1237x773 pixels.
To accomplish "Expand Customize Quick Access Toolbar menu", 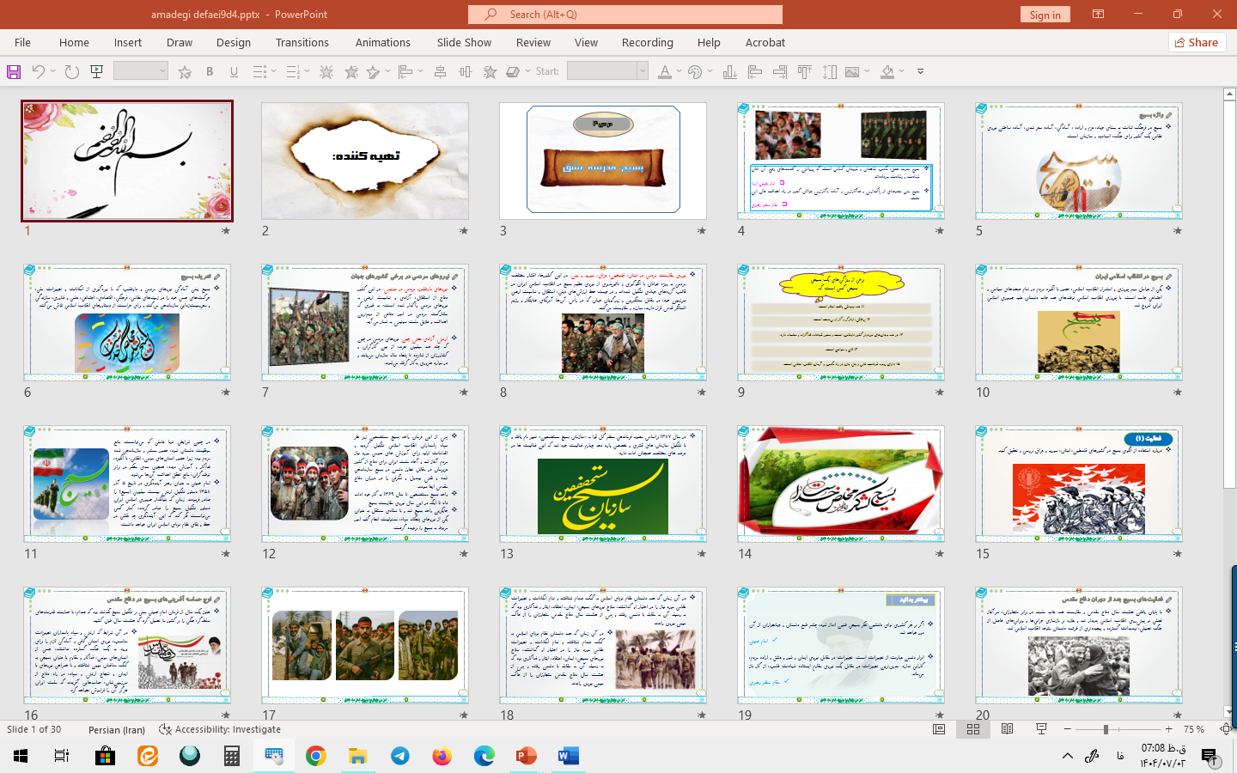I will click(920, 72).
